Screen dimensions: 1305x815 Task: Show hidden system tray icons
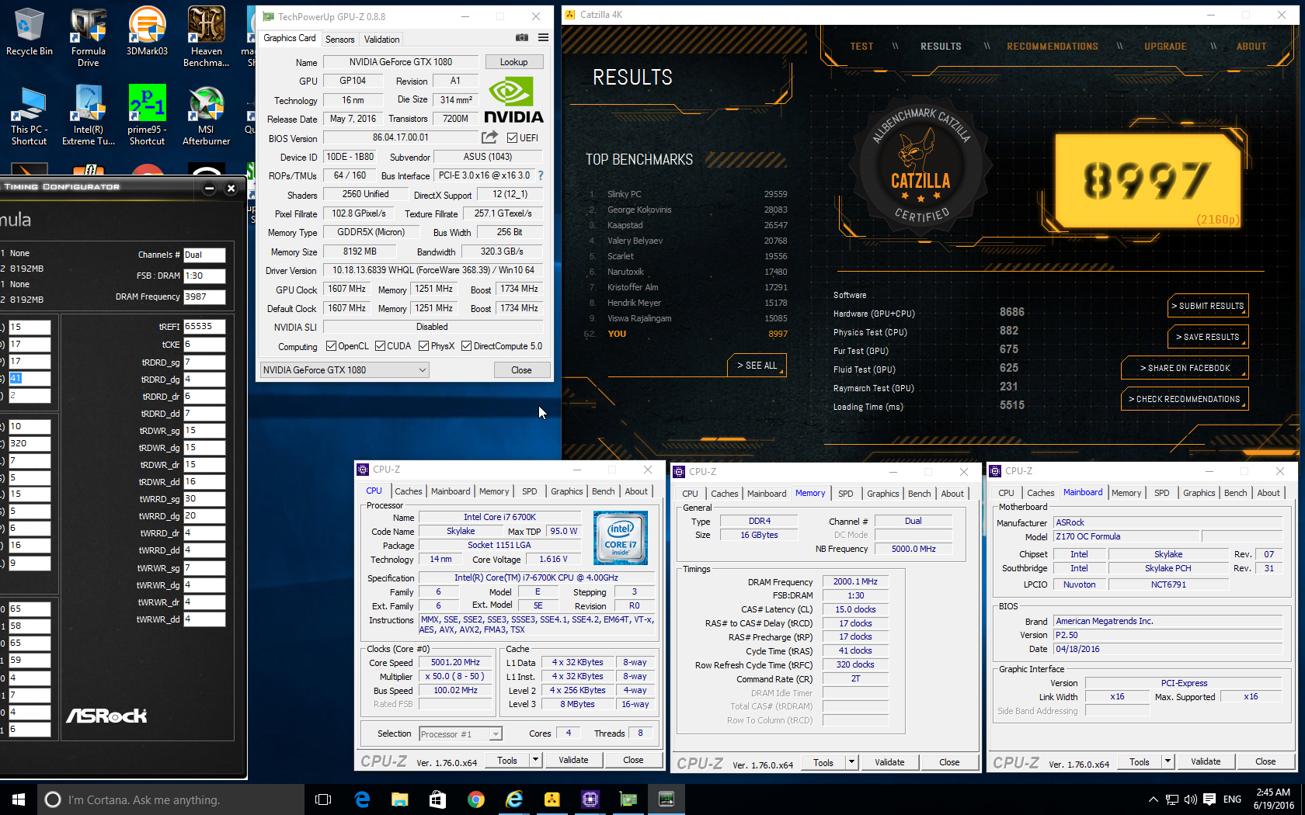(x=1154, y=799)
